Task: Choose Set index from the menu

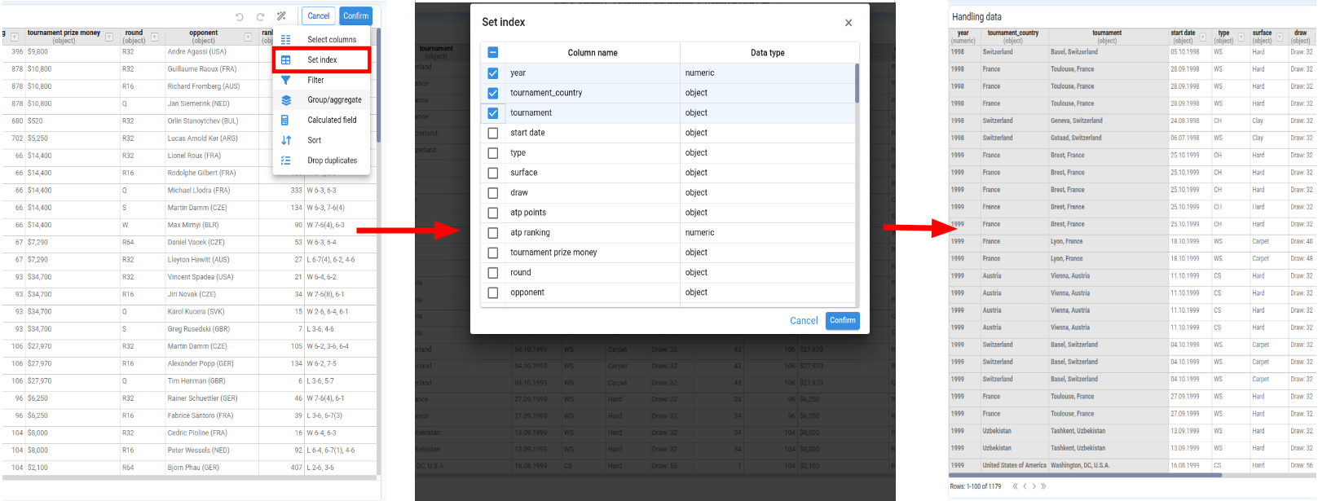Action: coord(322,60)
